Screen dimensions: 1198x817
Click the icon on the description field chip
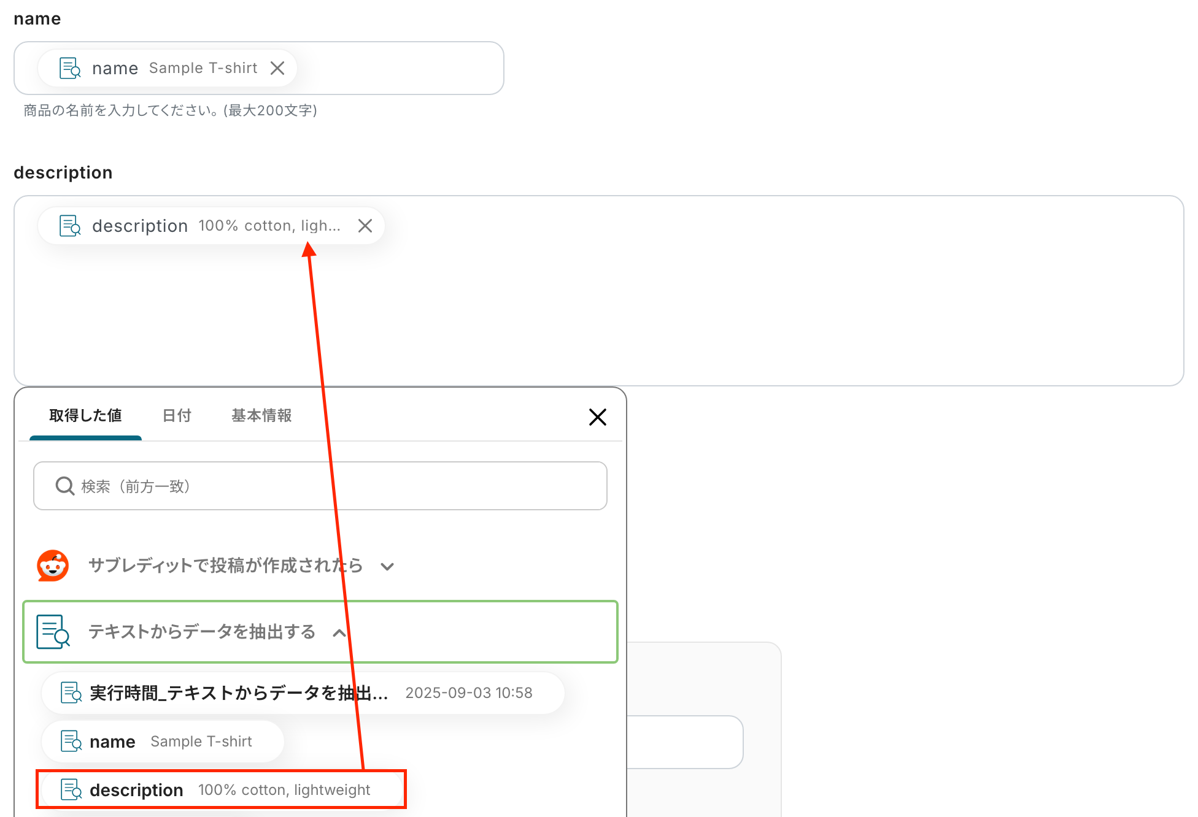click(70, 226)
